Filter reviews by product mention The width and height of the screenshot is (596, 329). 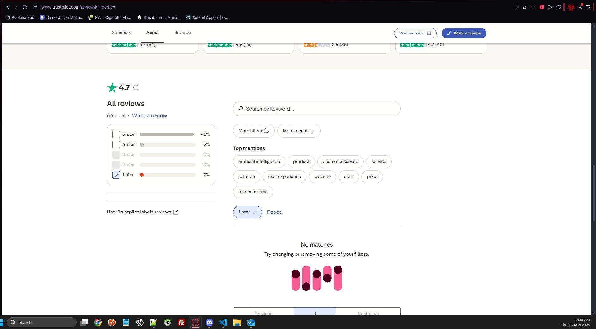tap(301, 162)
